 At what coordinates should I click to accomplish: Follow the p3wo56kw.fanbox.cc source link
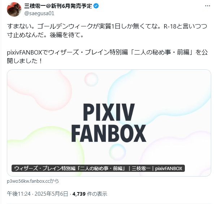point(33,181)
